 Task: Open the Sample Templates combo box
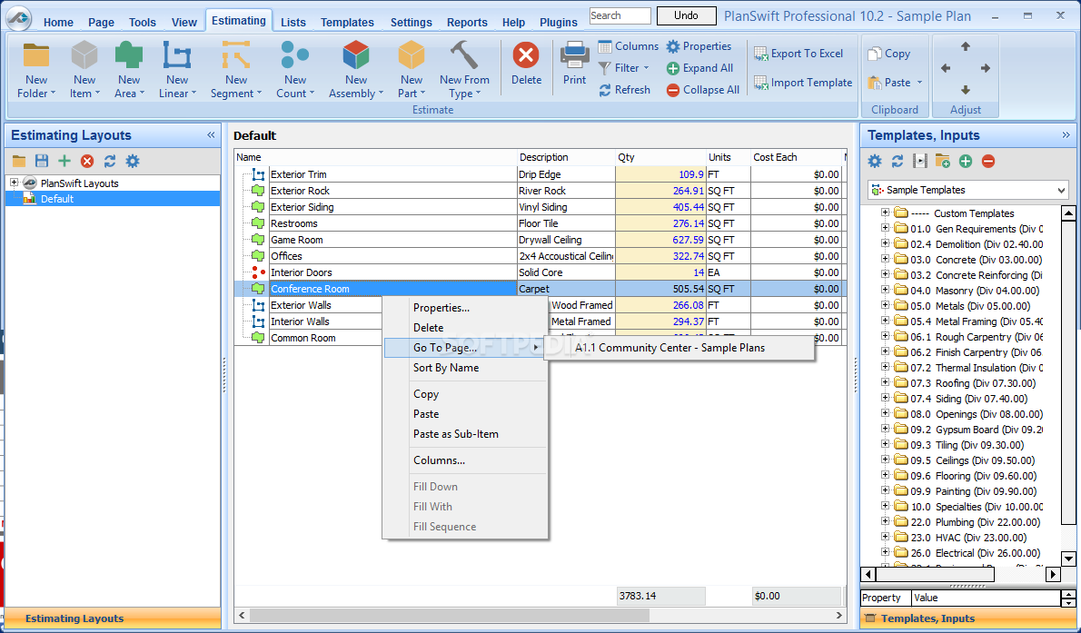tap(968, 190)
